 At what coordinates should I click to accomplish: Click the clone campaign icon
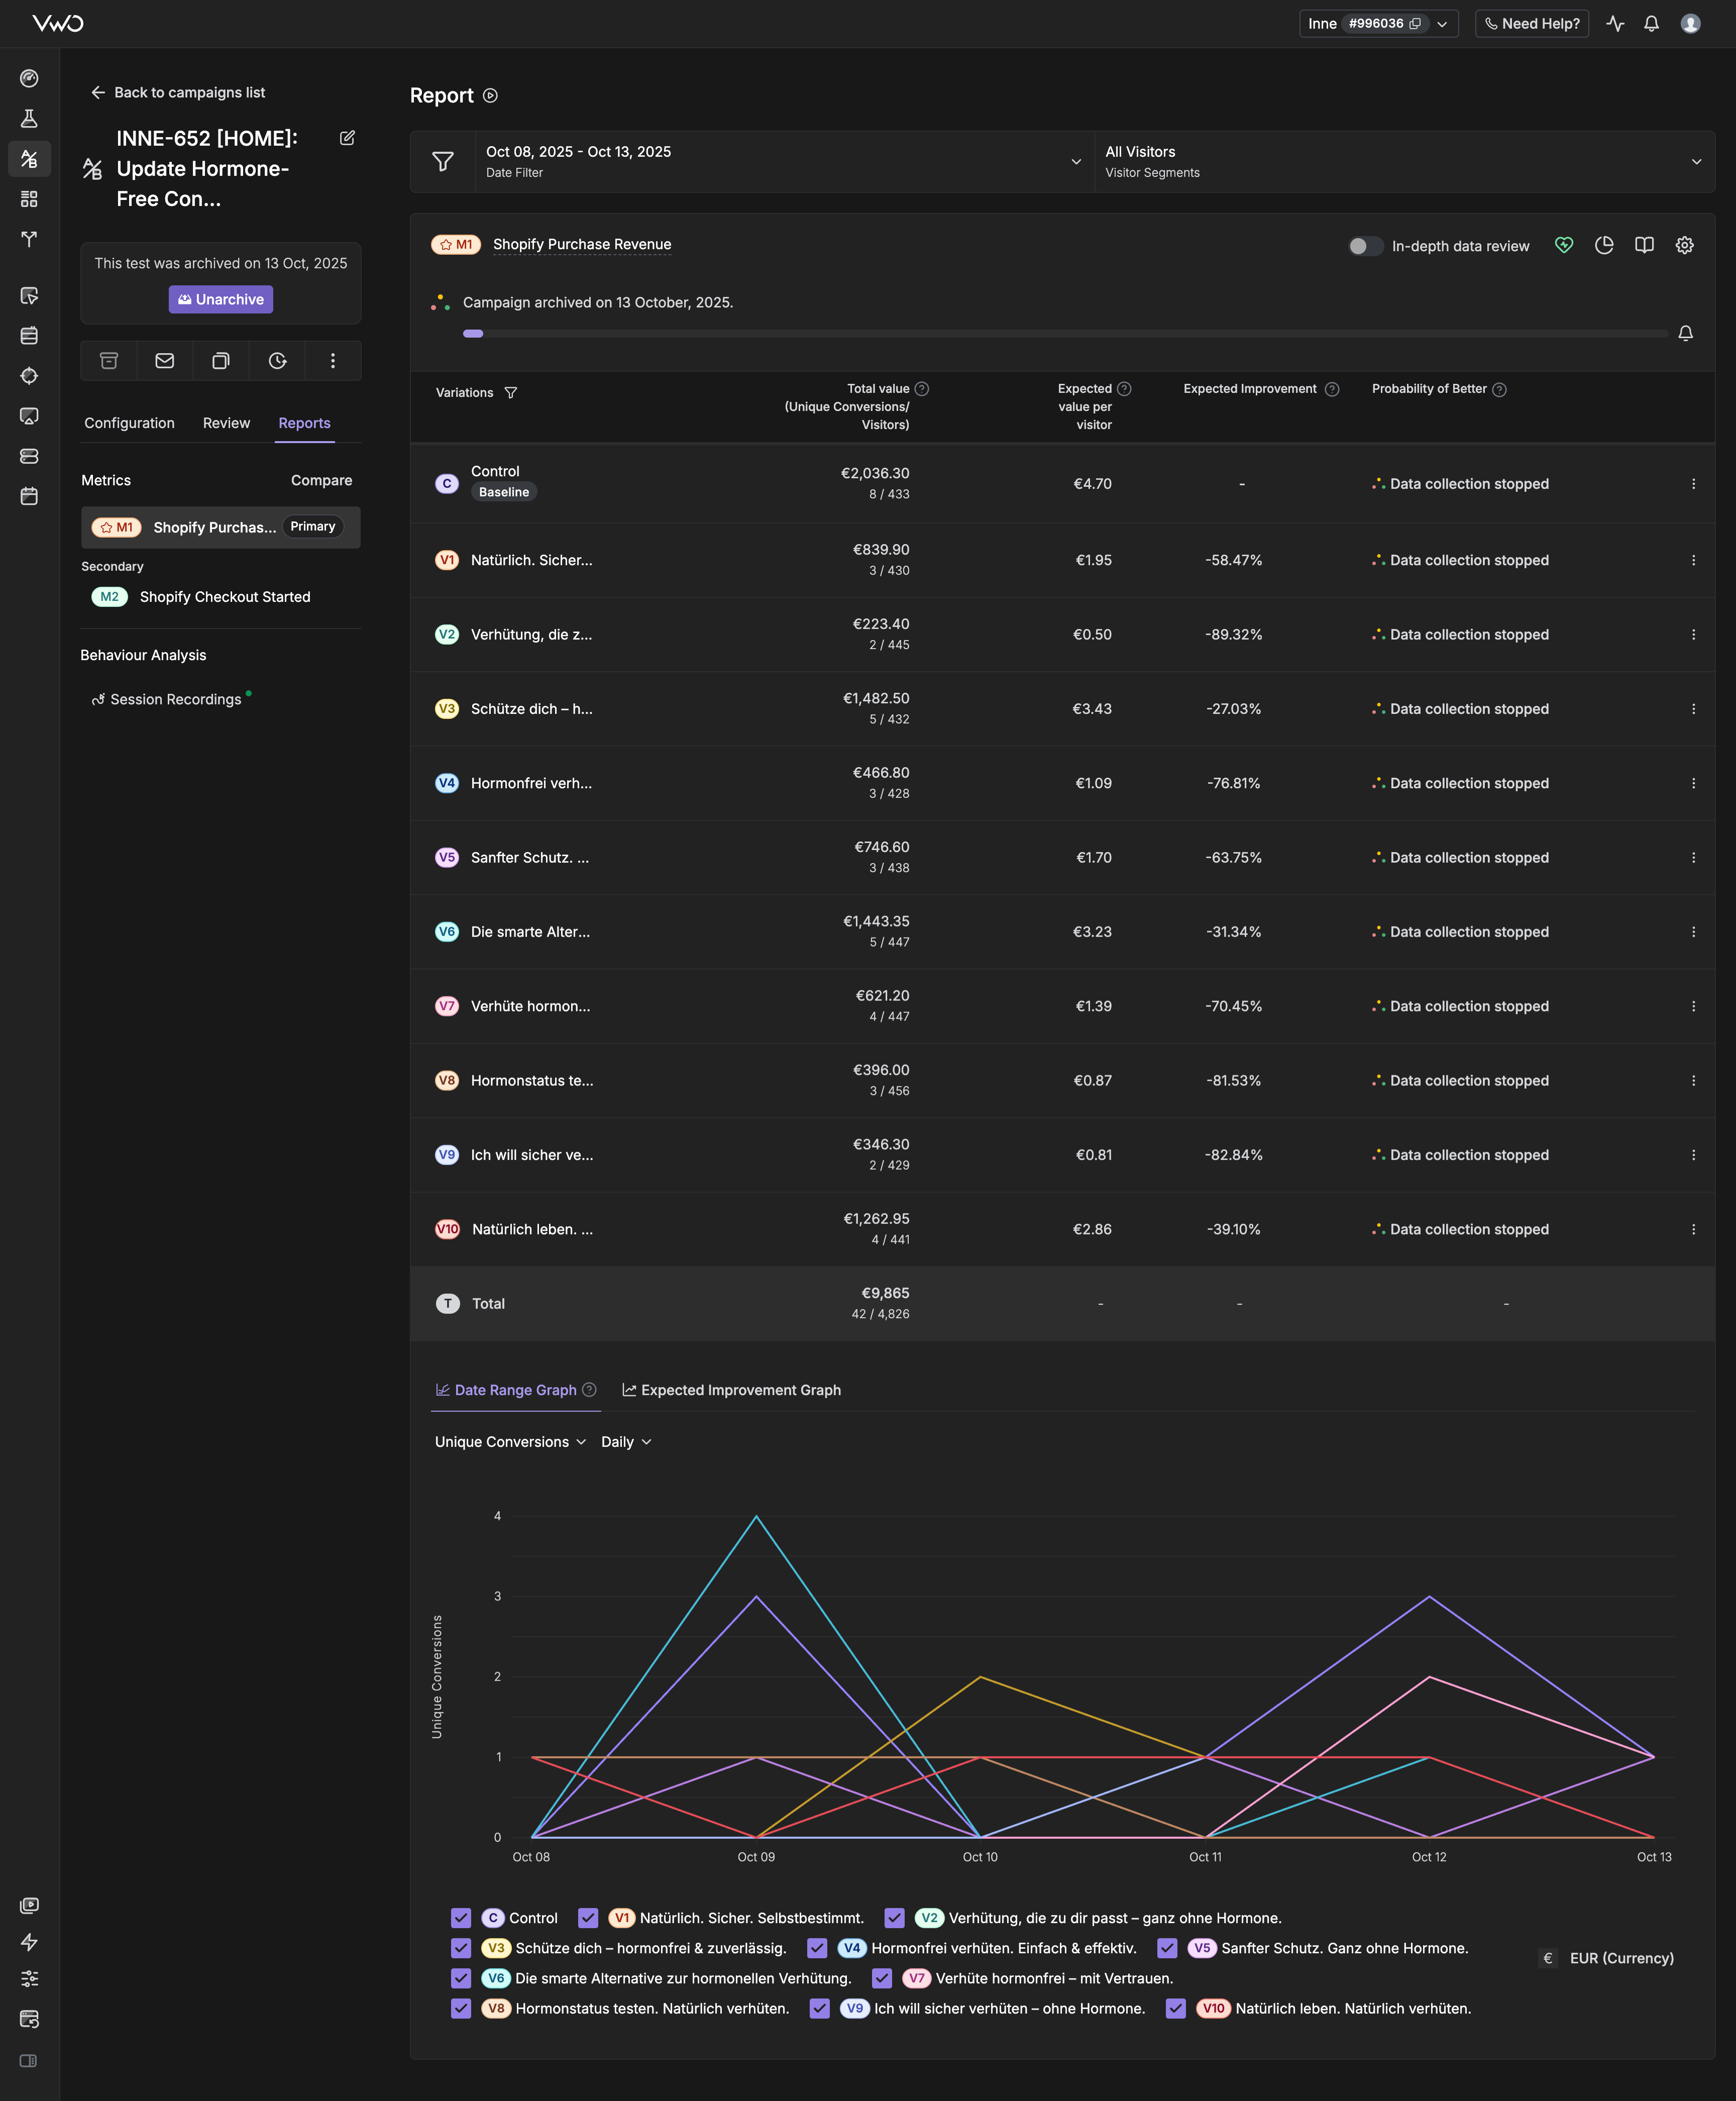point(221,361)
